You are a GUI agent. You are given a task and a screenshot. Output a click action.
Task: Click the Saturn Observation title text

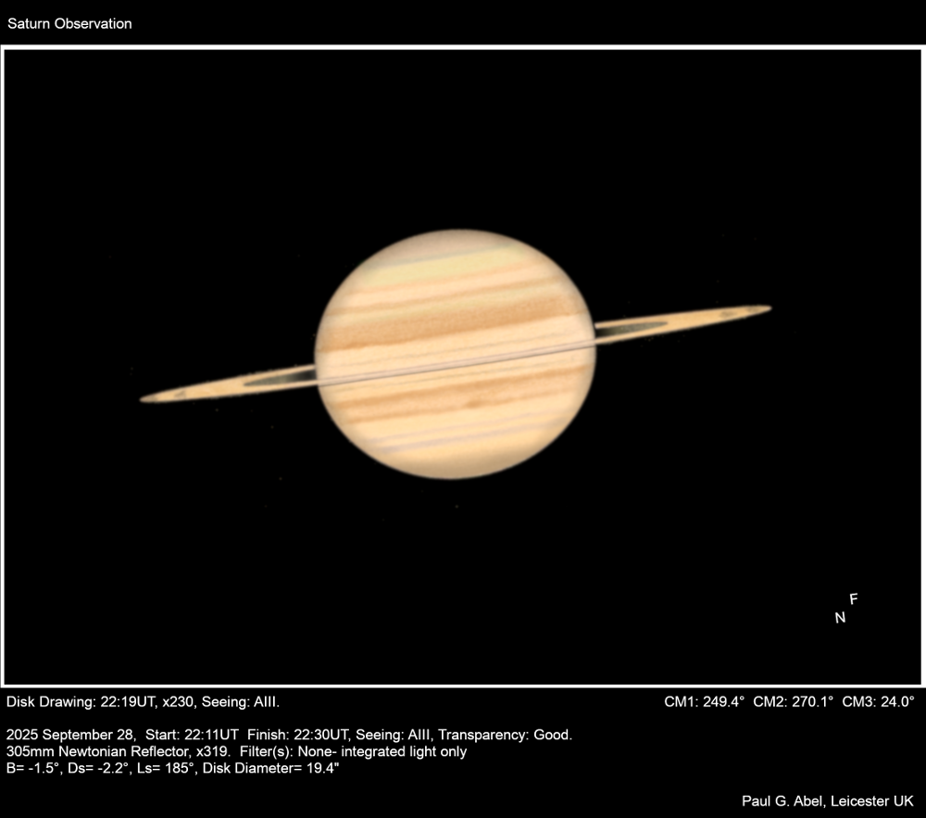(x=69, y=24)
